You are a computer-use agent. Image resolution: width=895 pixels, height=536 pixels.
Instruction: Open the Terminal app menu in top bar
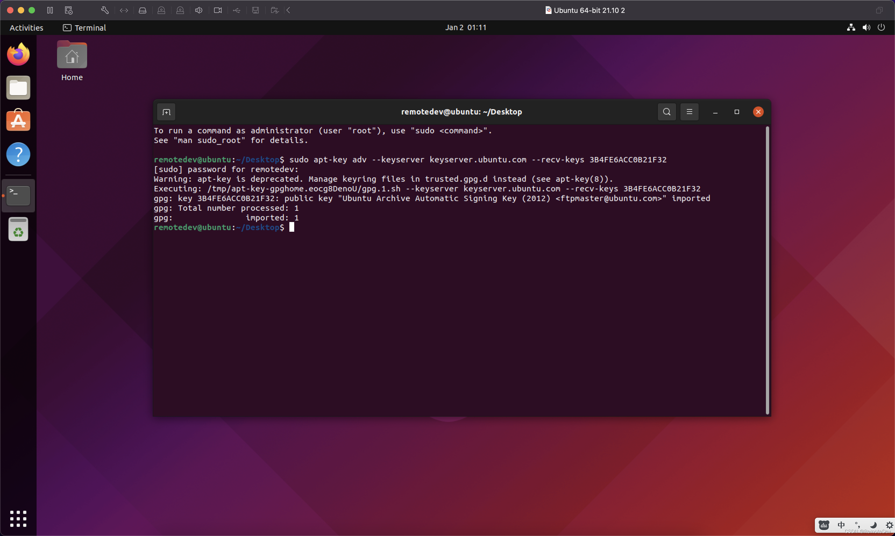tap(84, 28)
